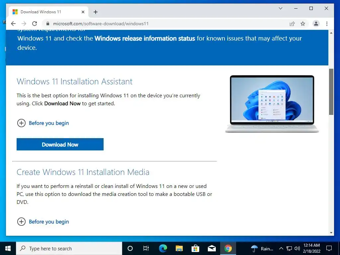The image size is (340, 255).
Task: Open Windows release information status link
Action: pos(145,39)
